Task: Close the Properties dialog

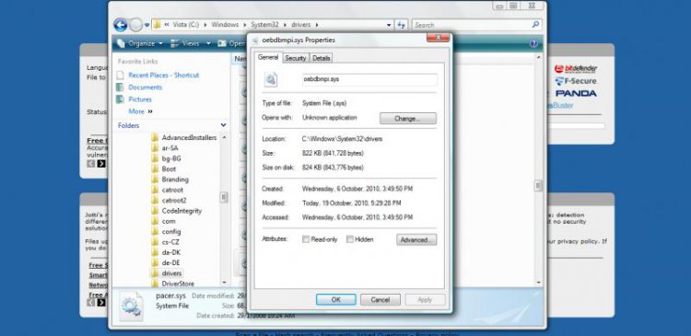Action: tap(437, 39)
